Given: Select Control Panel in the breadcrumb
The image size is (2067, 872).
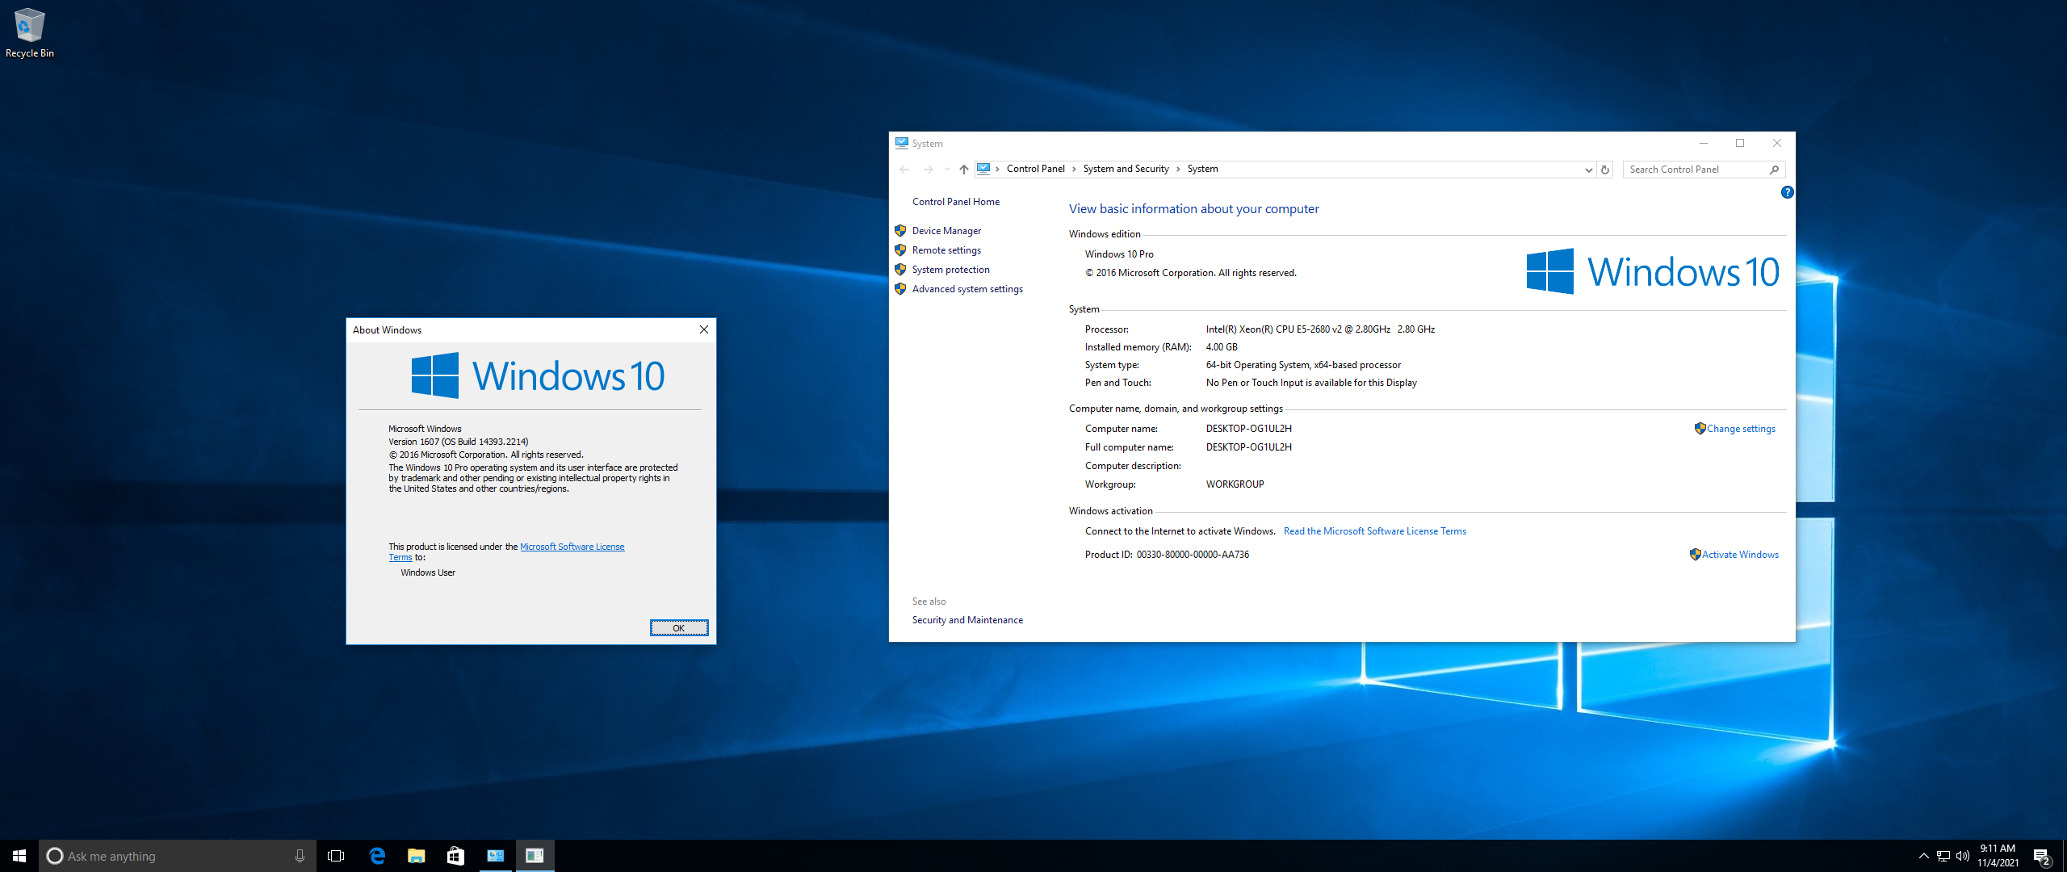Looking at the screenshot, I should (x=1036, y=169).
